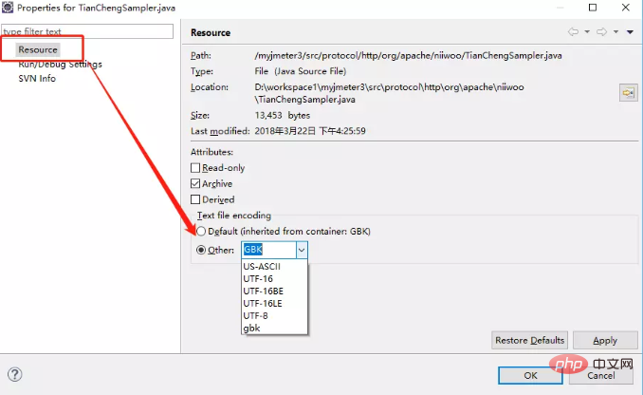
Task: Click the Last modified date value
Action: coord(310,131)
